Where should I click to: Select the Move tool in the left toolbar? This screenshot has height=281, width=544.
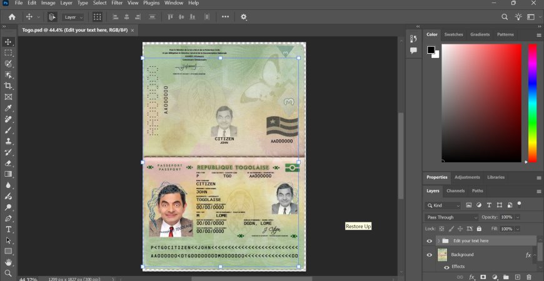point(8,42)
